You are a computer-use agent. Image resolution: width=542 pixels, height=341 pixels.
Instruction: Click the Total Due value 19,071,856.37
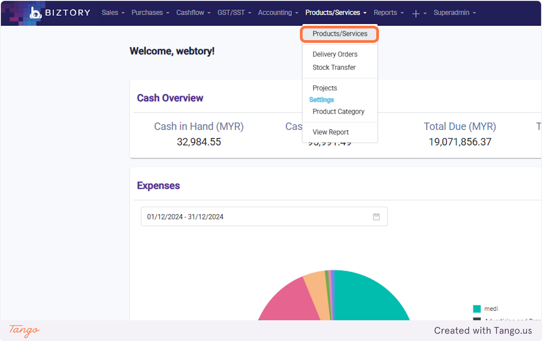(x=460, y=142)
